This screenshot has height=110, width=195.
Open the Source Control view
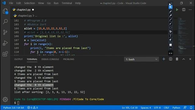[x=5, y=32]
